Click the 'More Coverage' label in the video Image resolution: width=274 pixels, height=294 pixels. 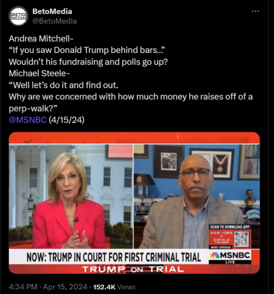(x=221, y=247)
